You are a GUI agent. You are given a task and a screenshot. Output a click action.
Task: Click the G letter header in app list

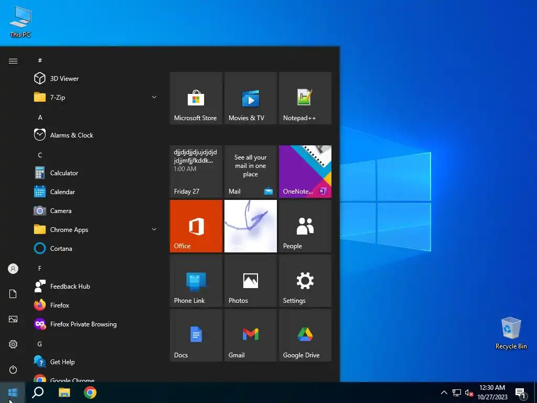[x=40, y=344]
